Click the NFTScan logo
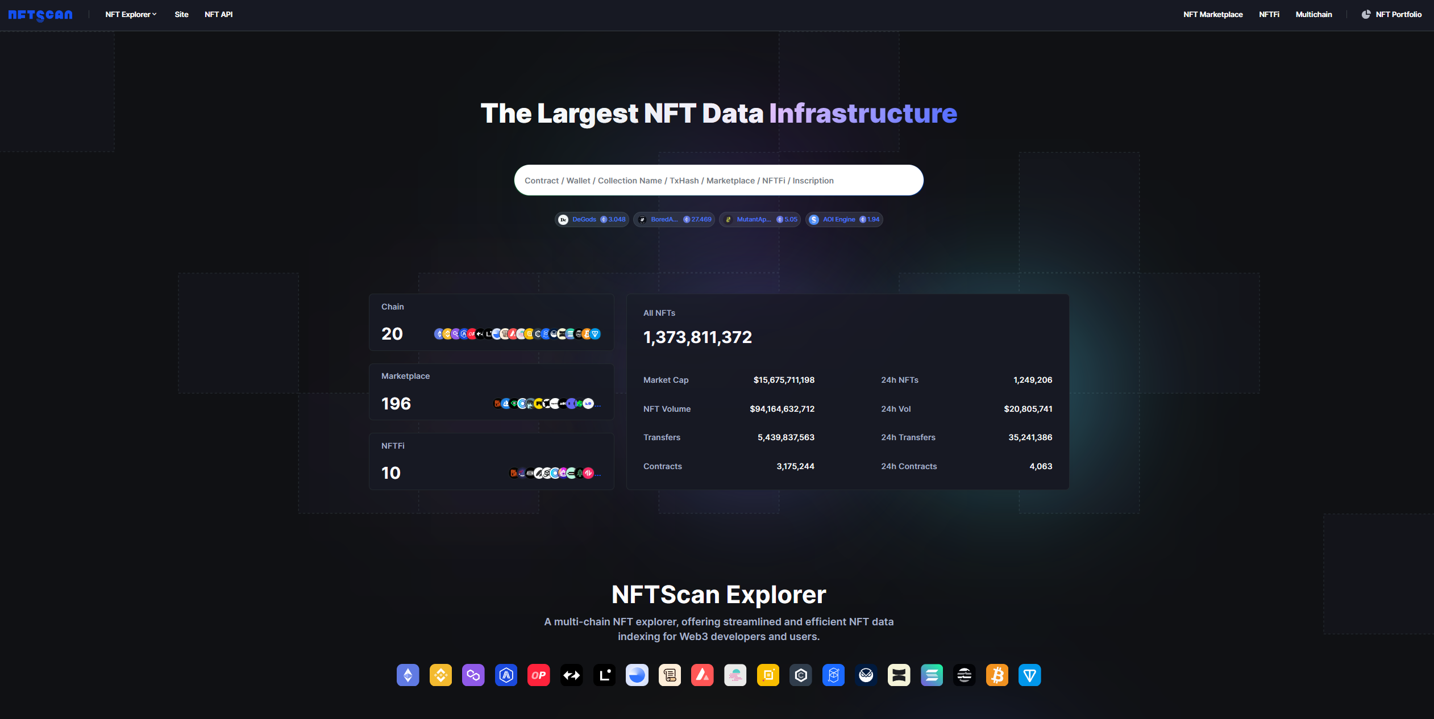 point(40,15)
